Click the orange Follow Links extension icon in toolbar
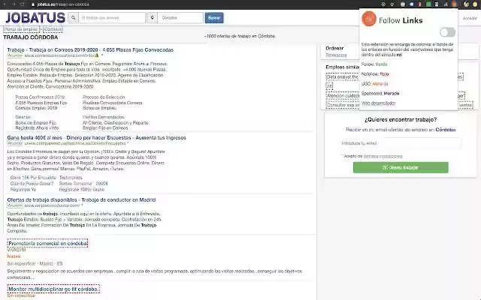 tap(455, 4)
